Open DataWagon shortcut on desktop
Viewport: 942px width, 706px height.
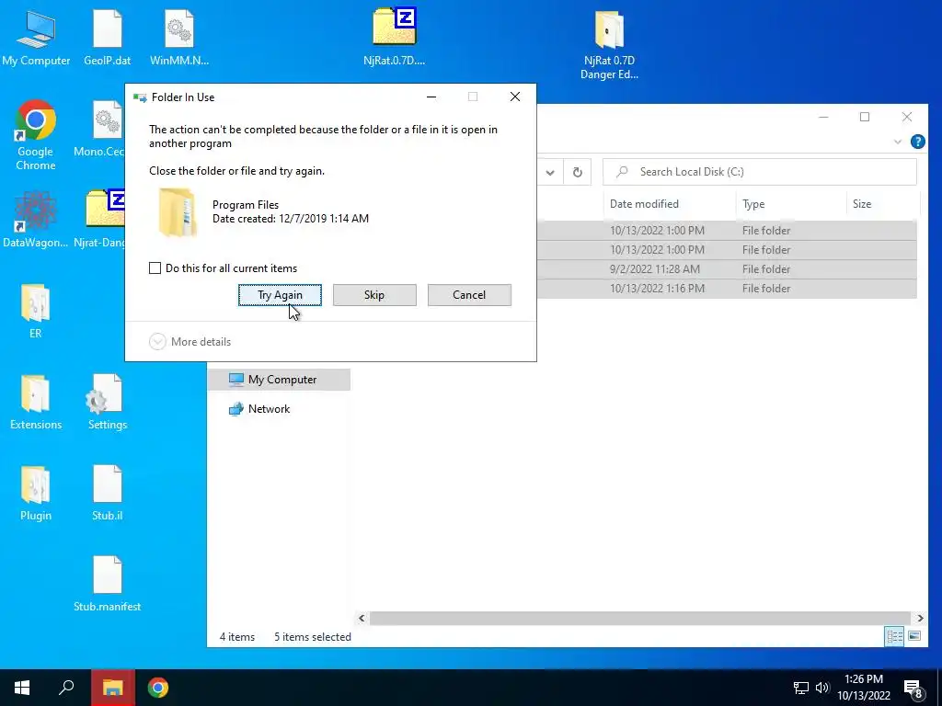tap(36, 220)
